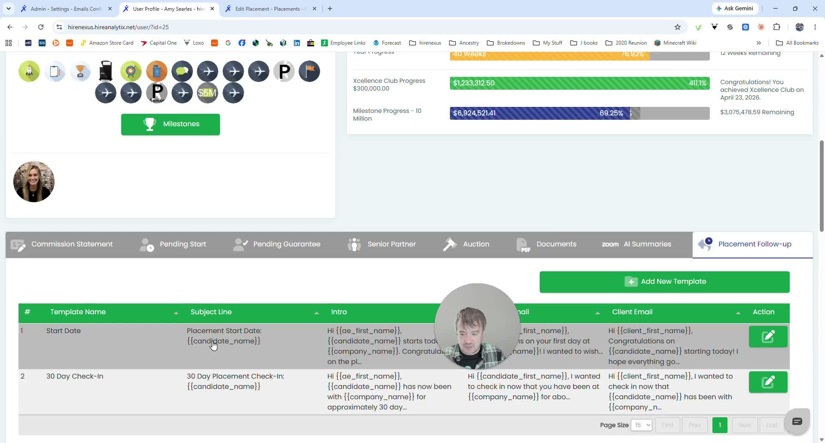
Task: Open the Ask Gemini button
Action: (x=735, y=9)
